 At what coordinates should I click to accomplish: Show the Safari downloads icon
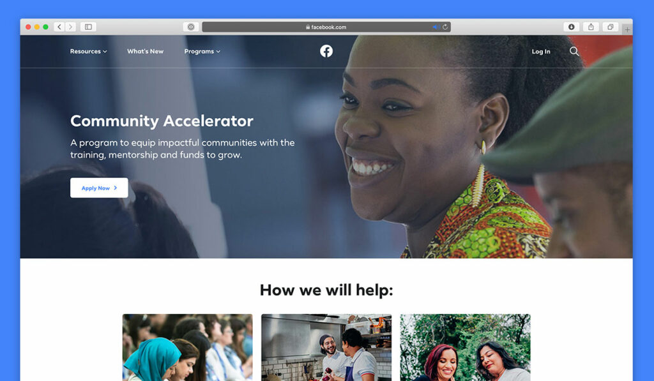[x=572, y=27]
